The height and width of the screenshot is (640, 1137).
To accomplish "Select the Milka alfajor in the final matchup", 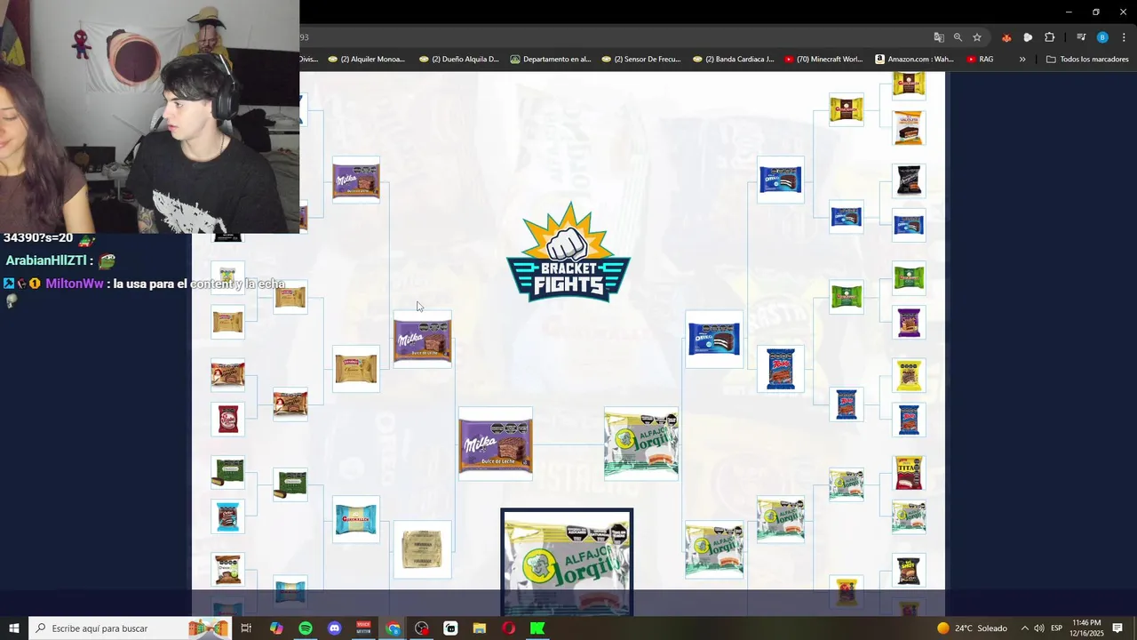I will pyautogui.click(x=496, y=444).
